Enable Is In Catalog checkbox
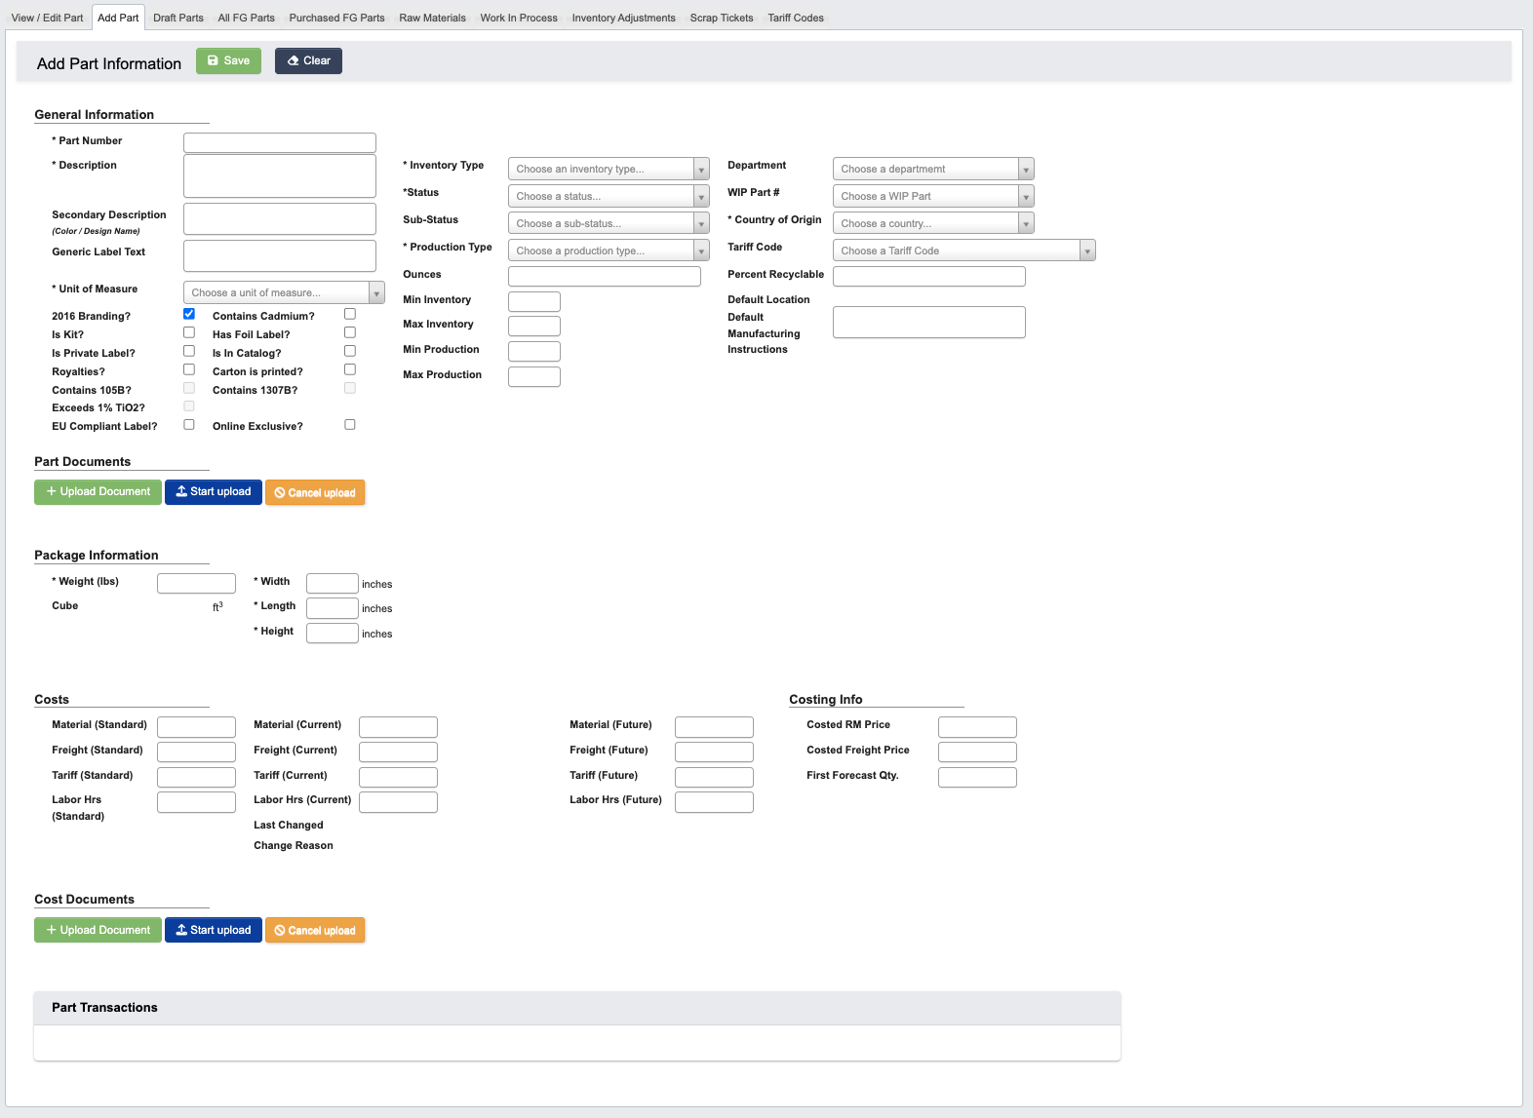This screenshot has height=1118, width=1533. pyautogui.click(x=350, y=351)
